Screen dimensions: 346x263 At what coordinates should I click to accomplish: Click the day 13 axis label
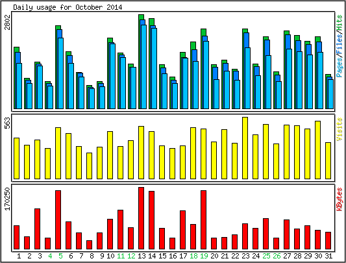click(x=142, y=256)
